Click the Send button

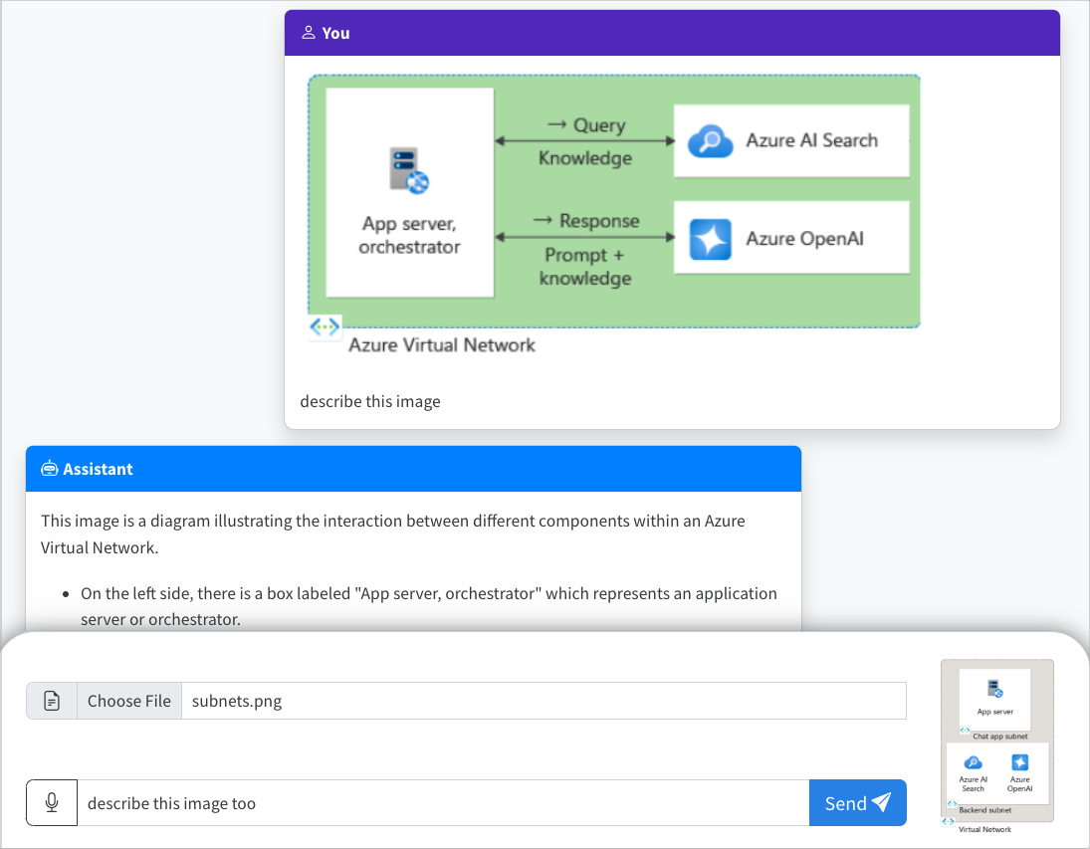(x=857, y=803)
